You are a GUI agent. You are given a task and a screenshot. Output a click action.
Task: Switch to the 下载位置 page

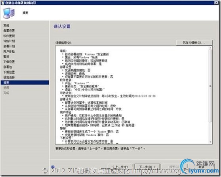click(9, 72)
